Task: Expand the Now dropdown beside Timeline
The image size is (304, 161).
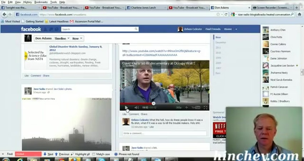Action: coord(77,38)
